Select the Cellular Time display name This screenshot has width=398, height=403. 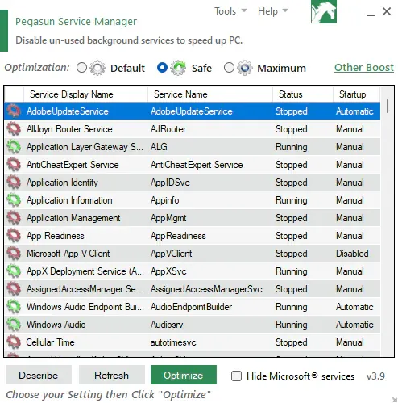tap(50, 342)
